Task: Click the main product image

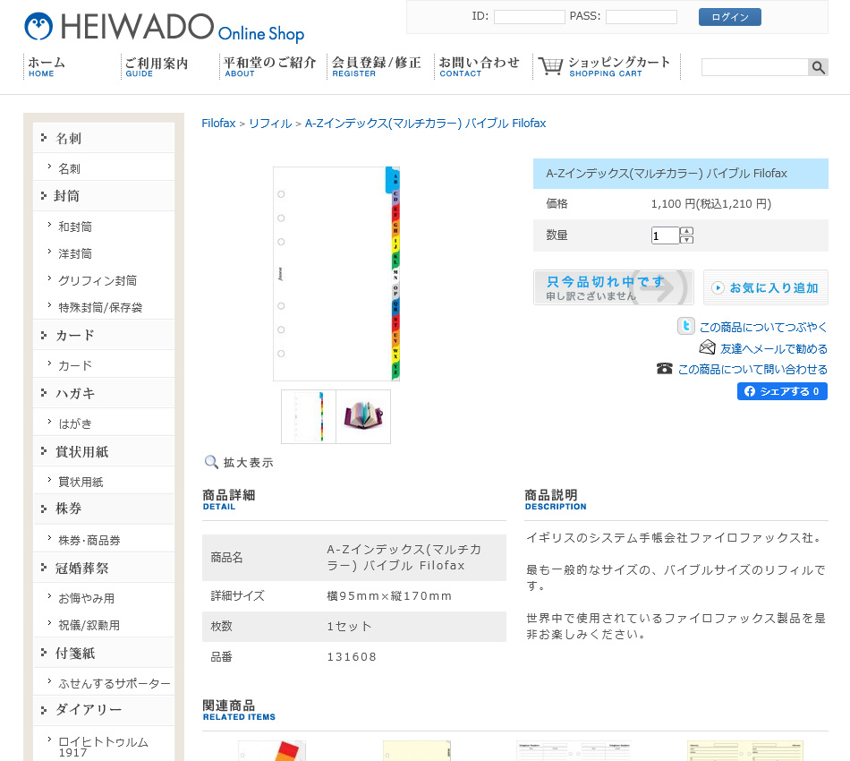Action: pos(336,273)
